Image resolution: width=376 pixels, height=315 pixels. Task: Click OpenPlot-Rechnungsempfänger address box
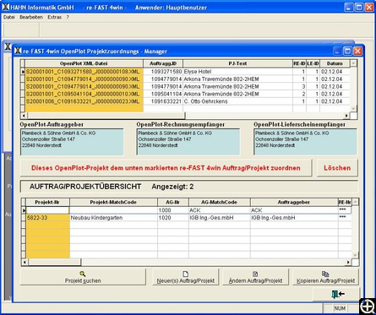(x=188, y=142)
